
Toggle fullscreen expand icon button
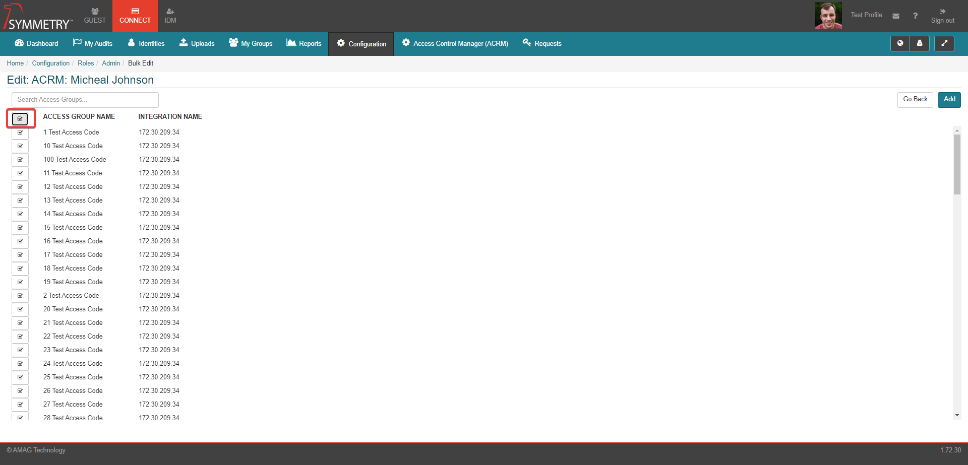pos(944,43)
